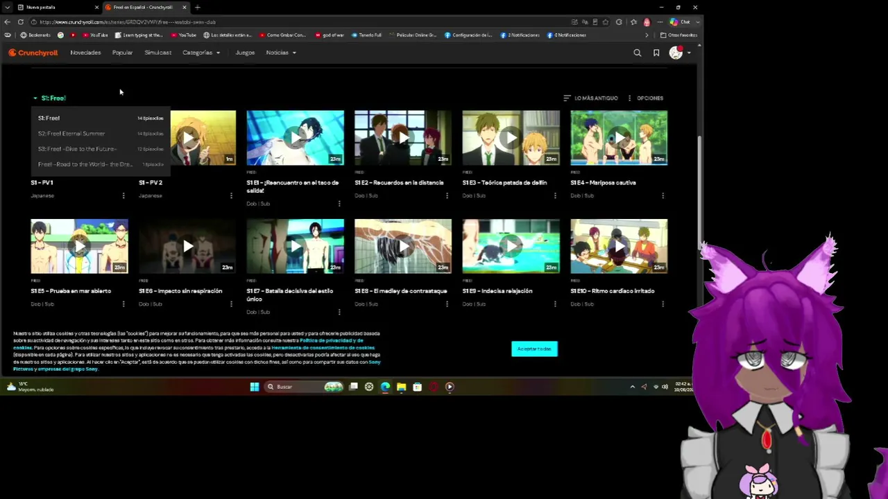
Task: Open the account profile avatar menu
Action: [x=679, y=53]
